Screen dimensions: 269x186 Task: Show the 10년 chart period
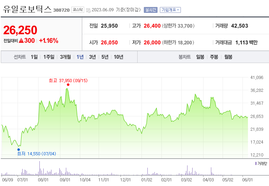point(119,57)
